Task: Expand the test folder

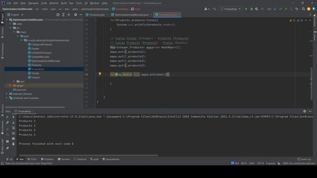Action: coord(14,82)
